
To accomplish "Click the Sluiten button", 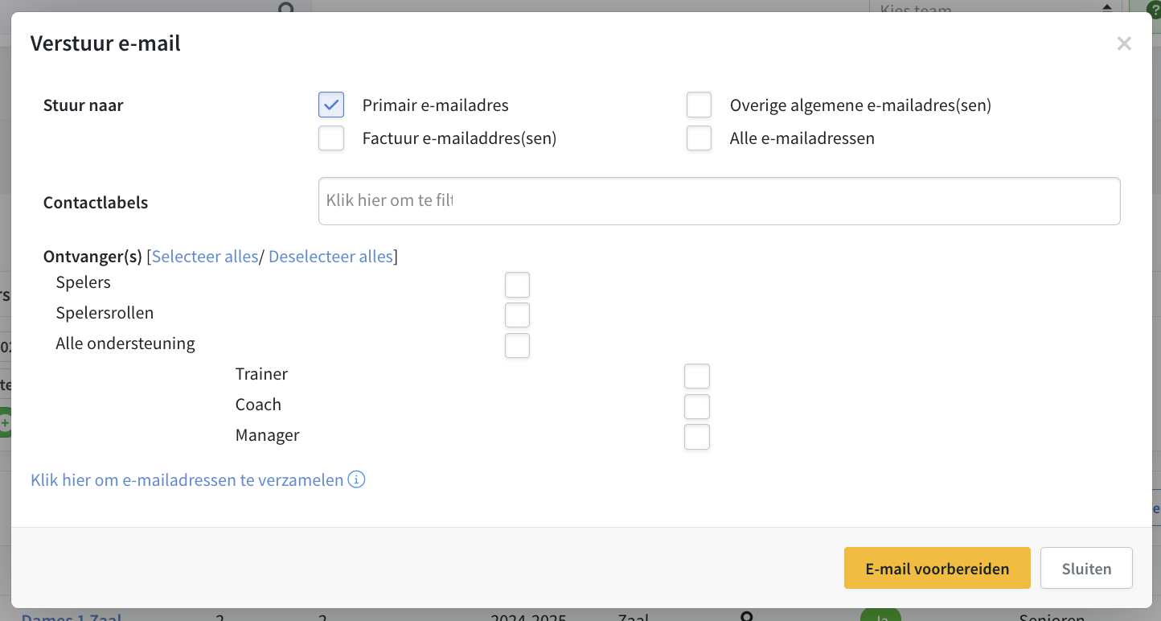I will click(x=1086, y=569).
